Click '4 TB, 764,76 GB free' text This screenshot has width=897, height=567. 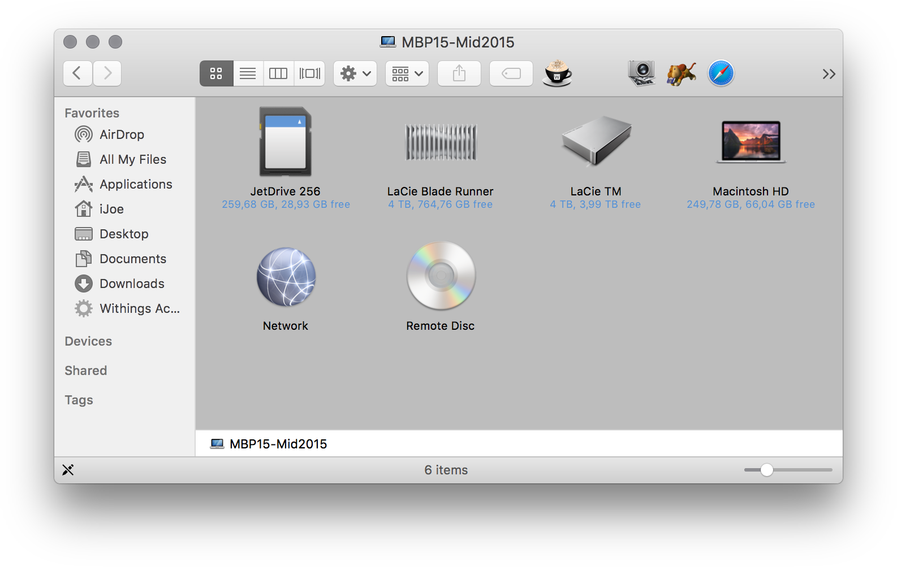click(x=441, y=204)
